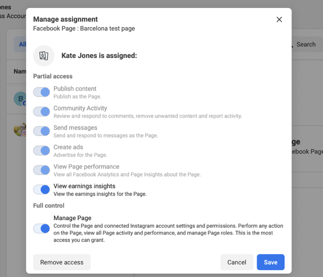
Task: Click the 'Manage assignment' dialog title
Action: click(x=65, y=19)
